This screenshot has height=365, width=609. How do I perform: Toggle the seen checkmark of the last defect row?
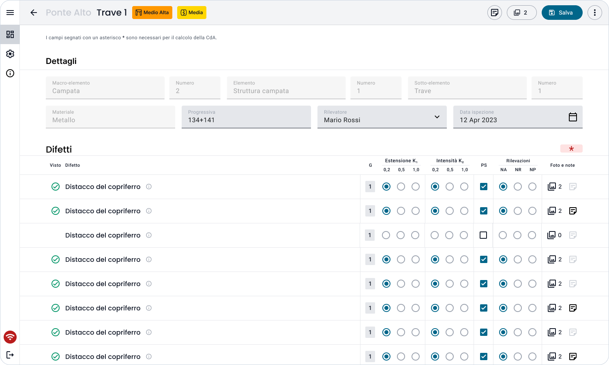(56, 357)
